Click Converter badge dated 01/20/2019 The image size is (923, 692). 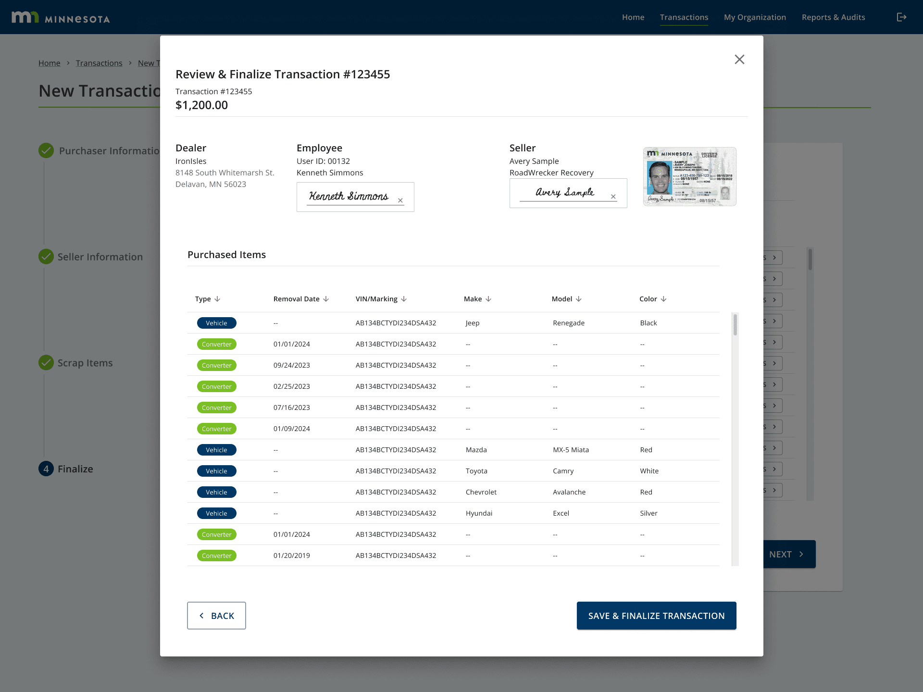(x=217, y=556)
